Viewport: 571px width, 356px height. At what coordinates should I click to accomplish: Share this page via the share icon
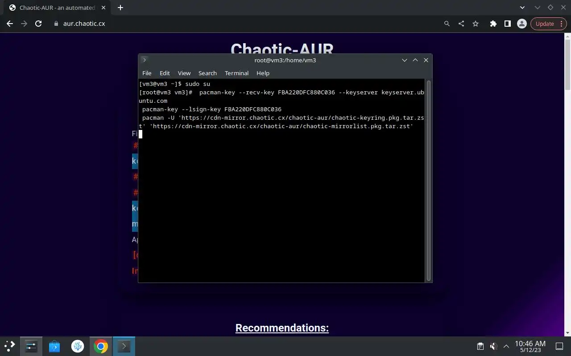coord(461,24)
